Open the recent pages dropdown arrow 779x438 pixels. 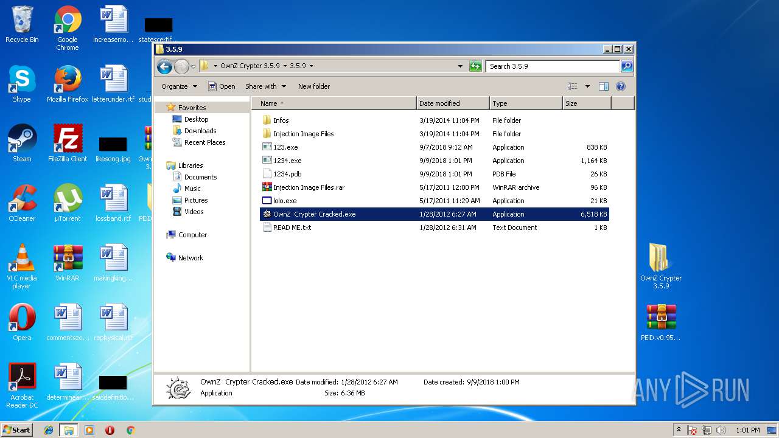tap(193, 66)
